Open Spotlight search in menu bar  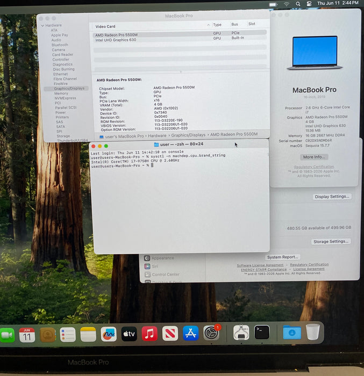(298, 4)
